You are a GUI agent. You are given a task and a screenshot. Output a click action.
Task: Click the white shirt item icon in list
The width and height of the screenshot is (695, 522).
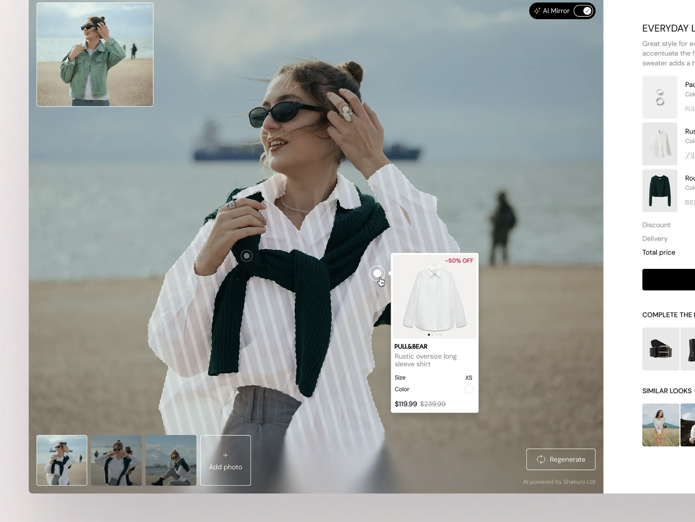659,144
